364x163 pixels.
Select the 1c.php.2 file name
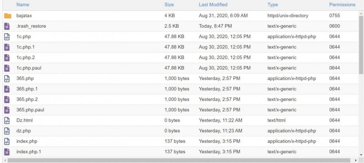[x=25, y=57]
